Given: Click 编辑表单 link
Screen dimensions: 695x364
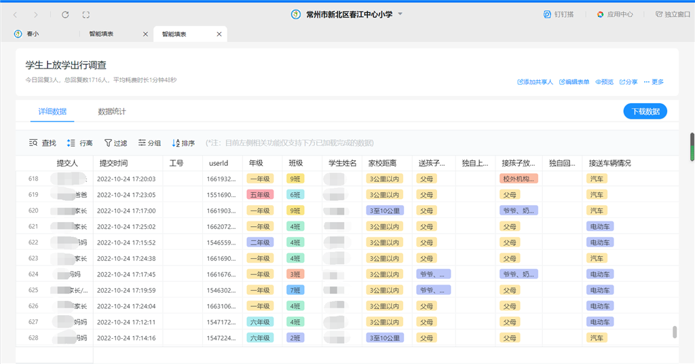Looking at the screenshot, I should (x=574, y=82).
